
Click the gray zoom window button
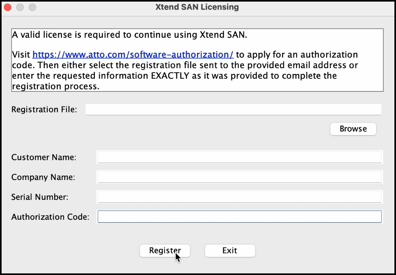pos(32,7)
